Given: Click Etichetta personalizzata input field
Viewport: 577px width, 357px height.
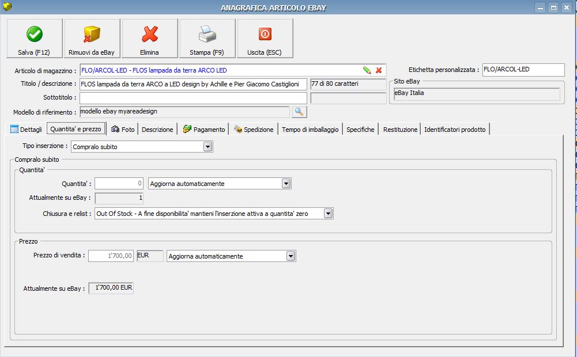Looking at the screenshot, I should (523, 70).
